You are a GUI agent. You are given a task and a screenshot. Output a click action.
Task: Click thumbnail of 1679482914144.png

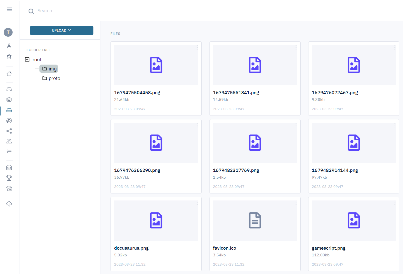pos(354,143)
